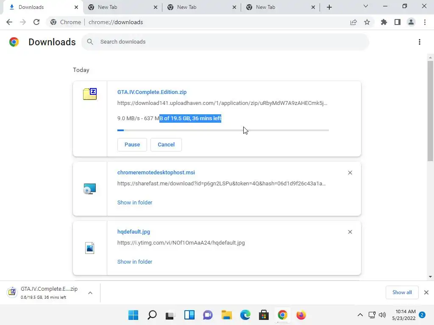This screenshot has width=434, height=325.
Task: Open the clock showing 10:14 AM
Action: (x=404, y=315)
